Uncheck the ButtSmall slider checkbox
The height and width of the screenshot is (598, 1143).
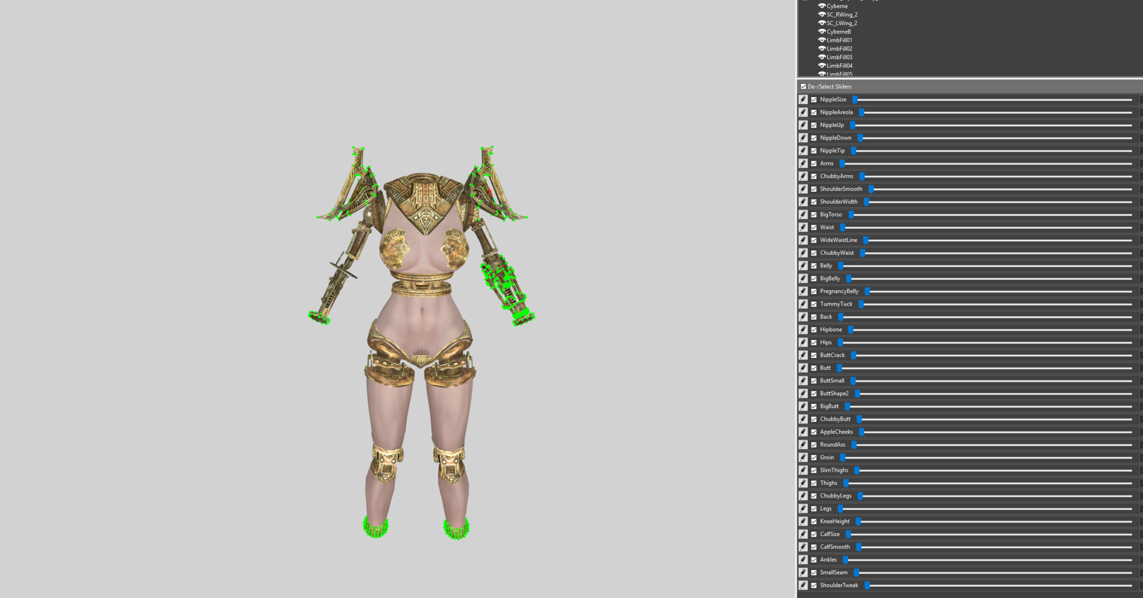pyautogui.click(x=814, y=381)
